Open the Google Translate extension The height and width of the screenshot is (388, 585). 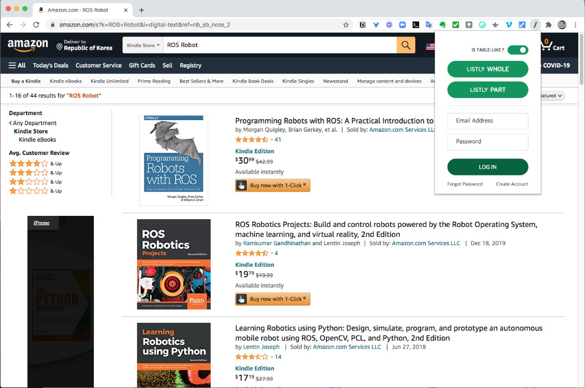(x=429, y=25)
